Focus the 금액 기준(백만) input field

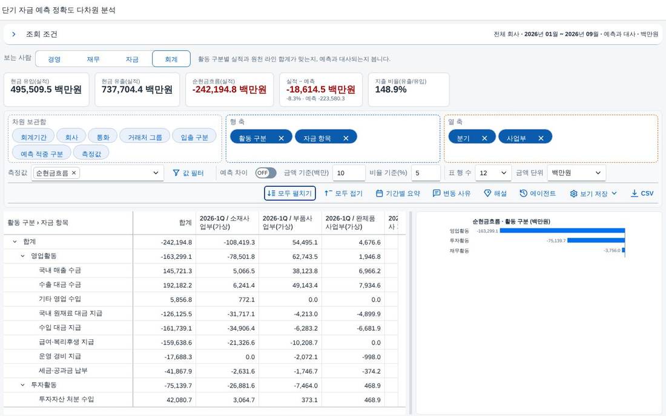click(x=349, y=173)
